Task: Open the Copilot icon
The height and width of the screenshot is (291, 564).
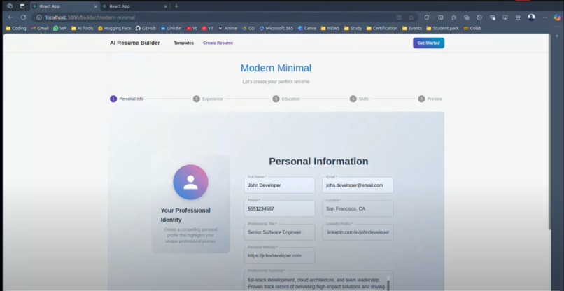Action: 557,17
